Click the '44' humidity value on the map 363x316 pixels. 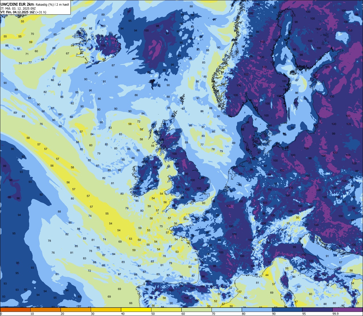[267, 275]
